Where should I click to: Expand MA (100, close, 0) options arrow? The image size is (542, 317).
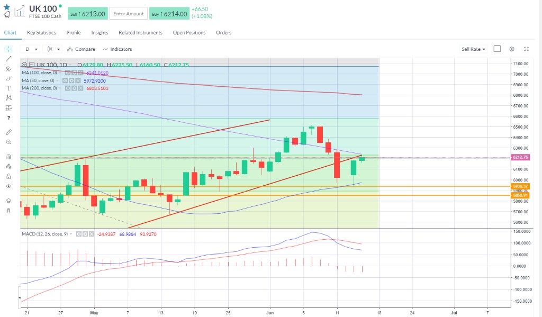point(60,73)
